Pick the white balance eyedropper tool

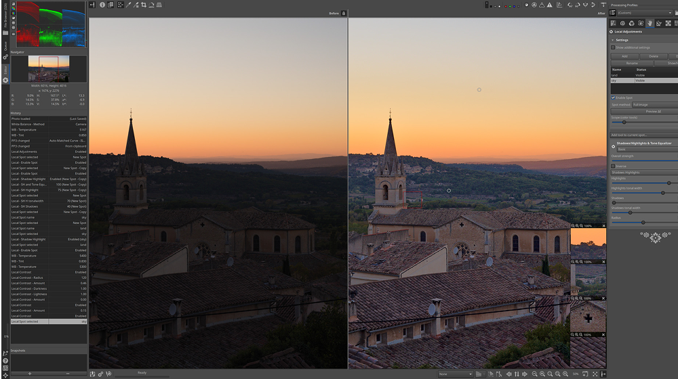pos(128,5)
